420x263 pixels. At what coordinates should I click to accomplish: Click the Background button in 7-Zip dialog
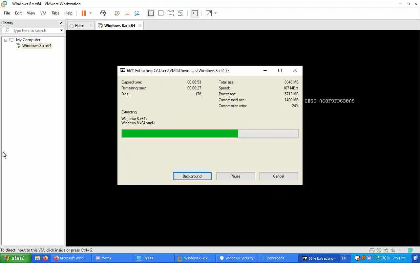192,176
